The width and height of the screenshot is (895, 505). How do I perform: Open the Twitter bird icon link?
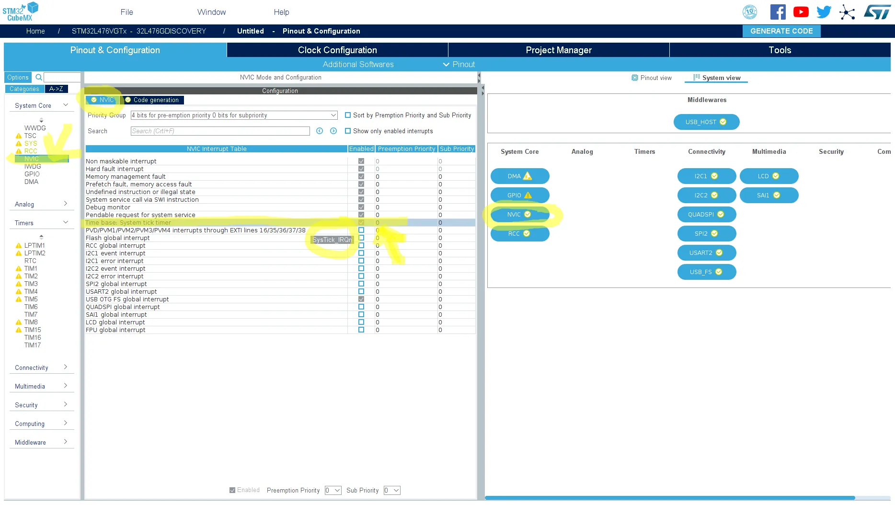pos(824,12)
